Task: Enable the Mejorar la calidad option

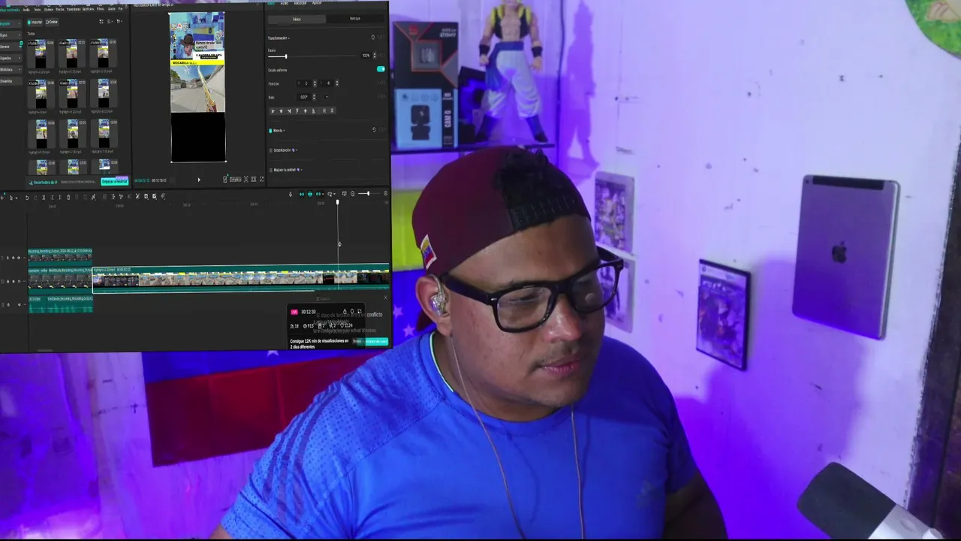Action: 270,170
